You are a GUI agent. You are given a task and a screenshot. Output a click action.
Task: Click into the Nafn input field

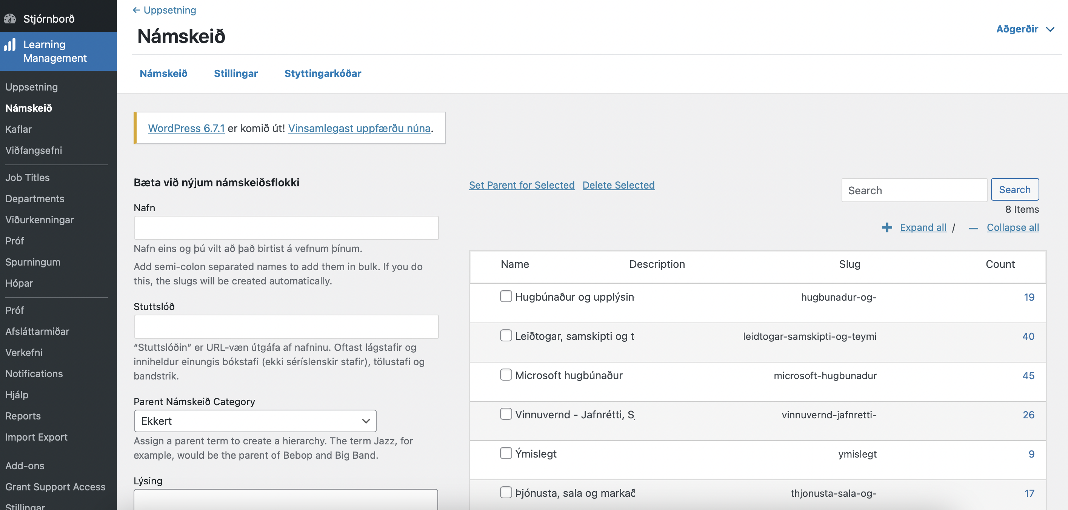point(286,227)
